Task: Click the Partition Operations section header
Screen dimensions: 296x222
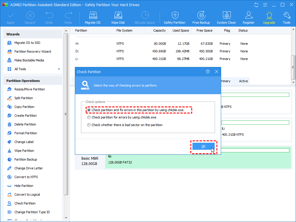Action: tap(33, 81)
